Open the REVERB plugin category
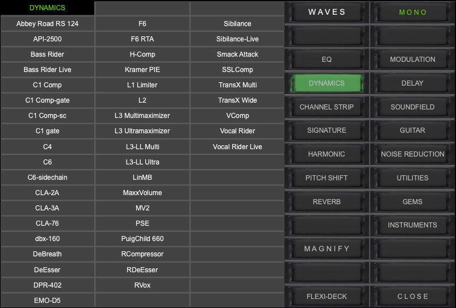The image size is (456, 308). click(x=327, y=202)
